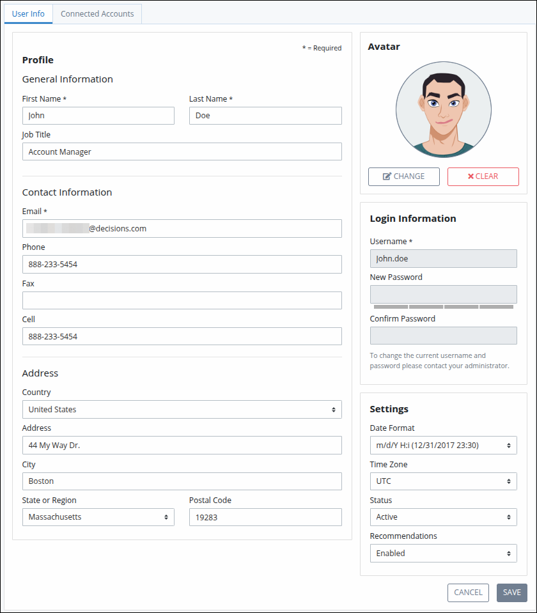Click the Change avatar edit icon
537x613 pixels.
386,176
